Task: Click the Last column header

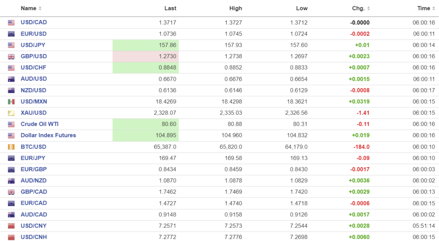Action: point(170,9)
